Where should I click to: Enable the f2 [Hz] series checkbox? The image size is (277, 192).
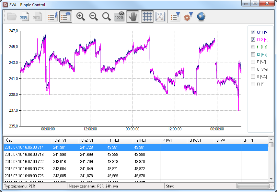(x=253, y=55)
